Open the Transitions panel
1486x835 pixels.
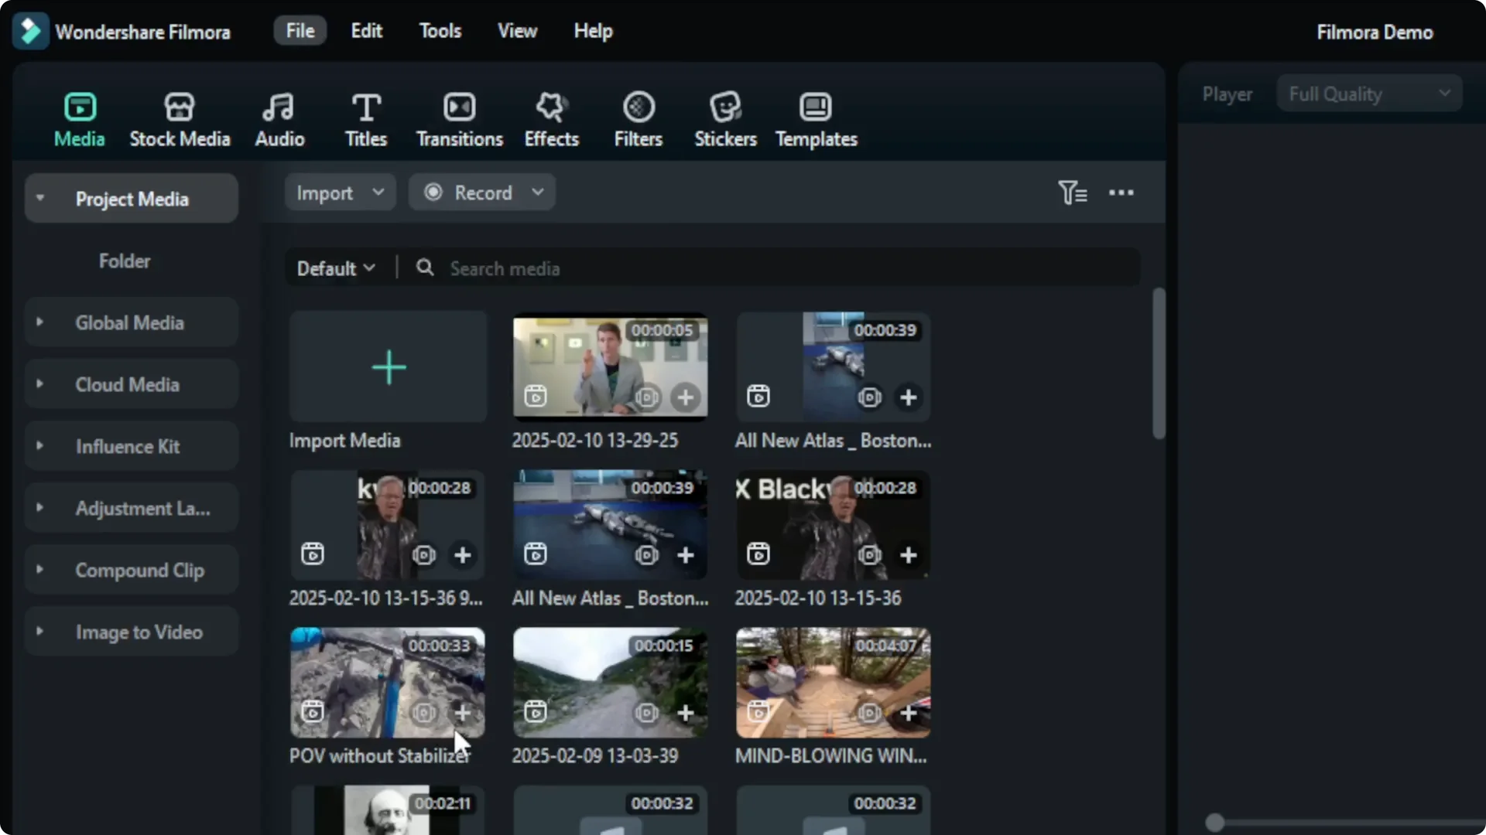pos(459,118)
